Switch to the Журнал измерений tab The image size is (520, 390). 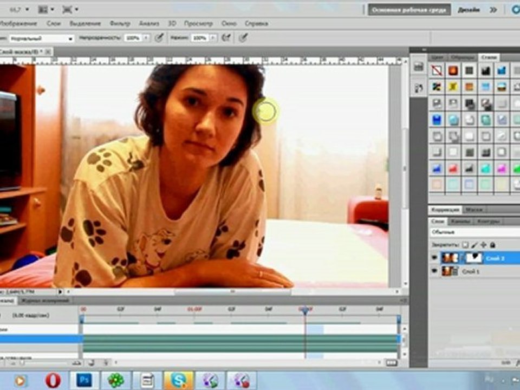(45, 301)
